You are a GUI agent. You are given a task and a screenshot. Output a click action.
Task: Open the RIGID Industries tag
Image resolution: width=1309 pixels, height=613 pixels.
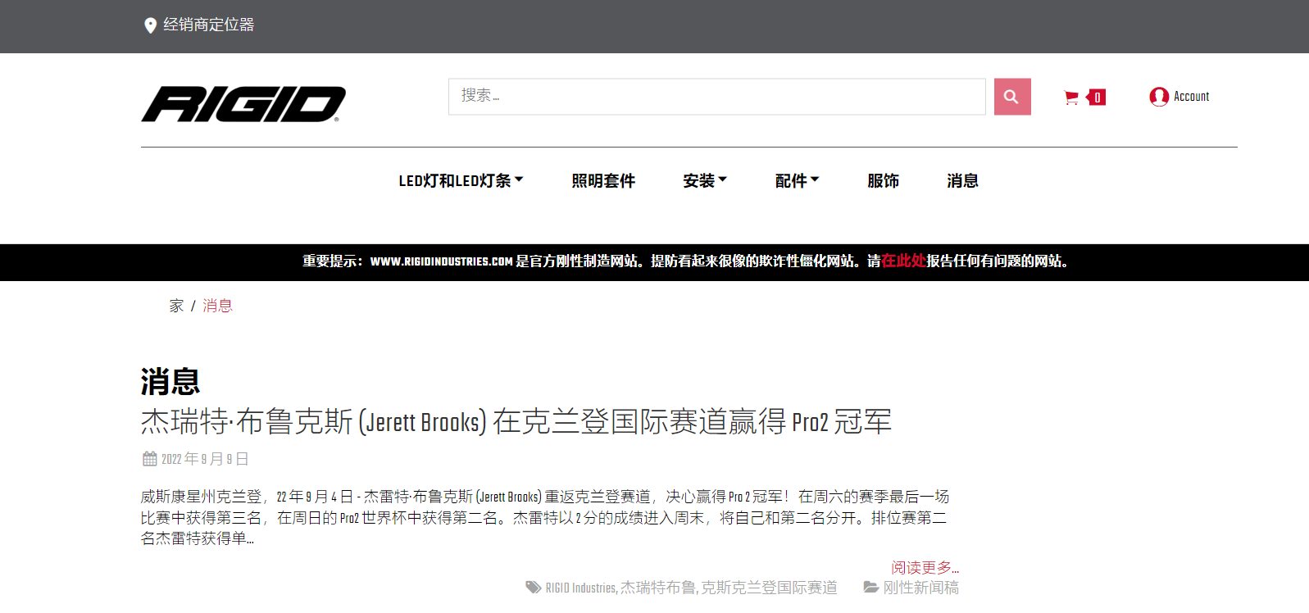click(580, 588)
